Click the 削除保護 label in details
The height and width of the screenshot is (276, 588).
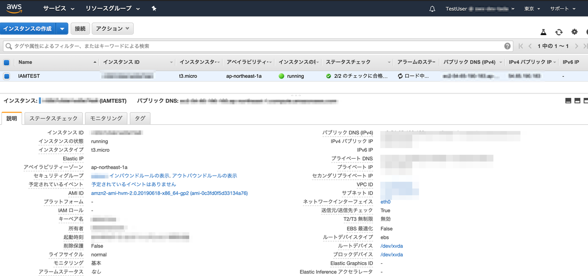[73, 246]
